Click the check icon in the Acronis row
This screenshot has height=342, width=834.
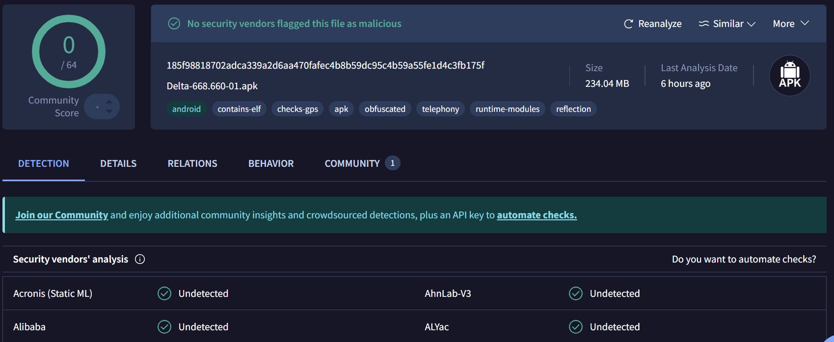[164, 293]
